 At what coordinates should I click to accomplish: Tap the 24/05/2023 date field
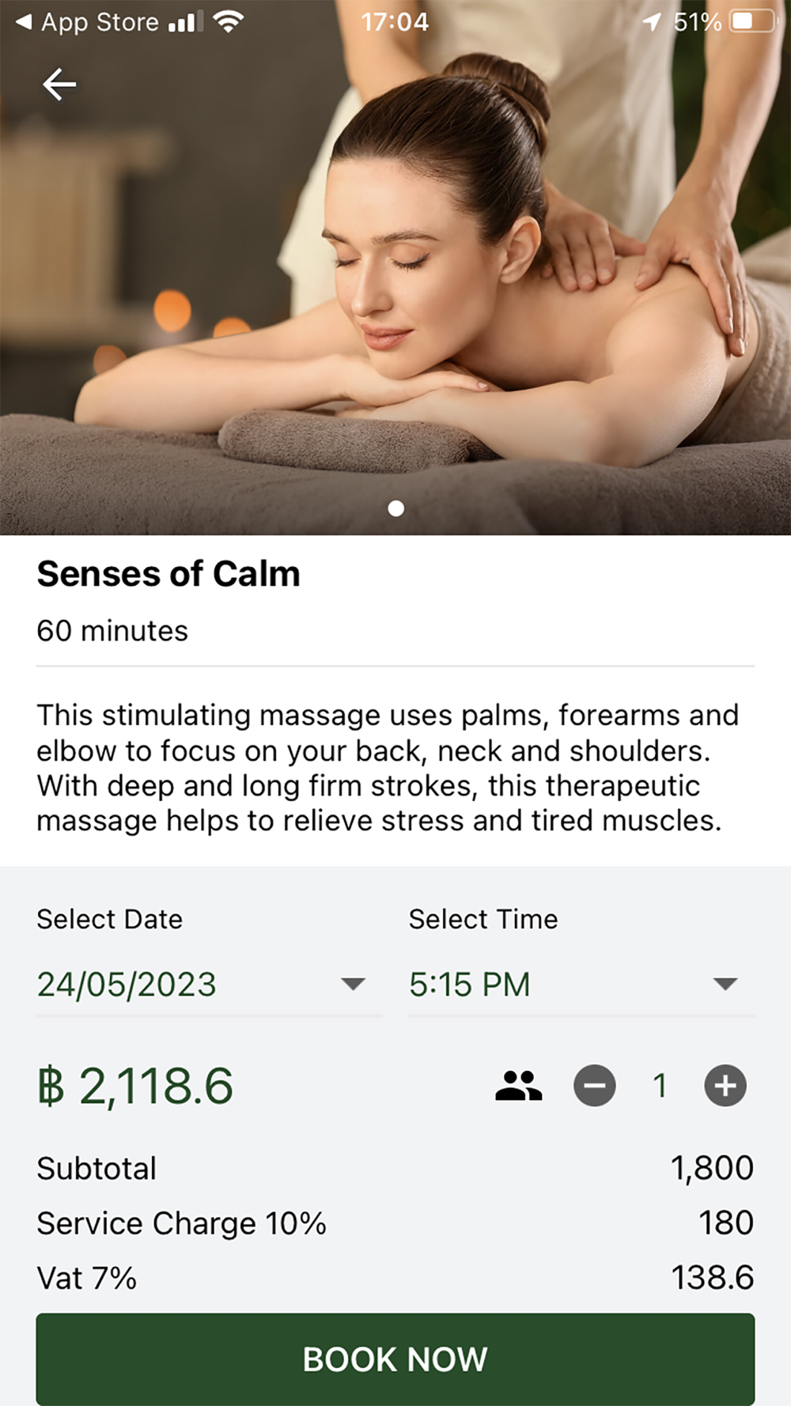[x=127, y=985]
